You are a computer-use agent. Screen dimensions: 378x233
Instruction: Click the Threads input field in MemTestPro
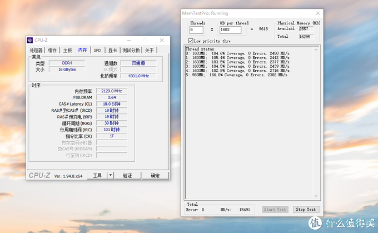[x=196, y=30]
